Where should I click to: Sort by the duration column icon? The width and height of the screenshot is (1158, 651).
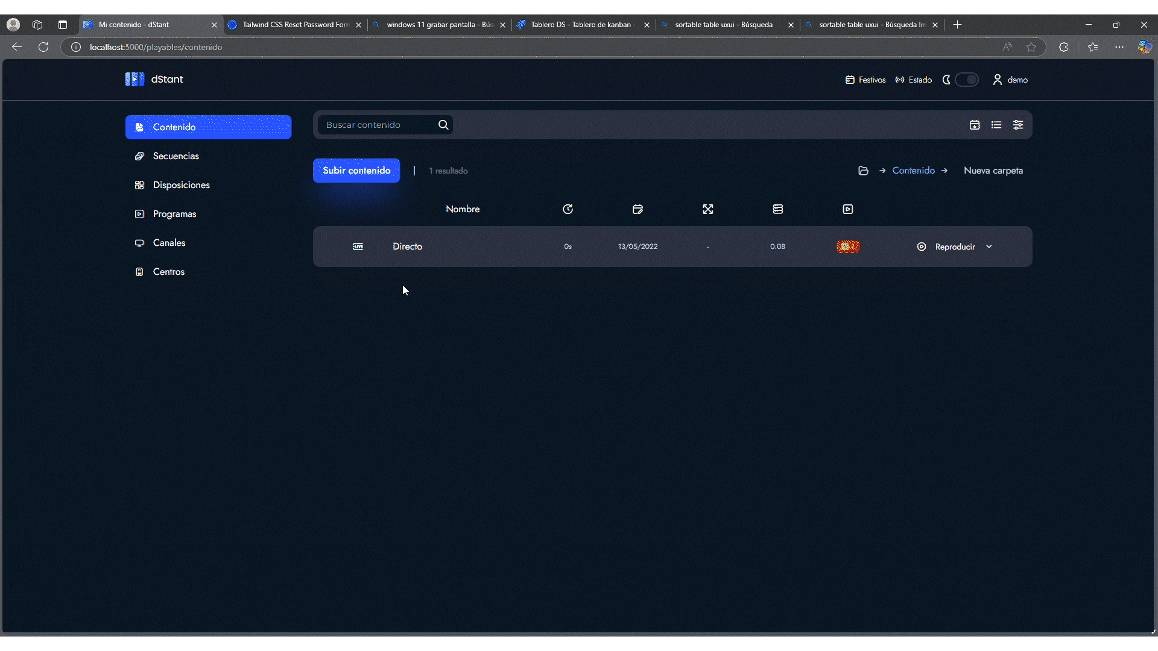point(568,209)
